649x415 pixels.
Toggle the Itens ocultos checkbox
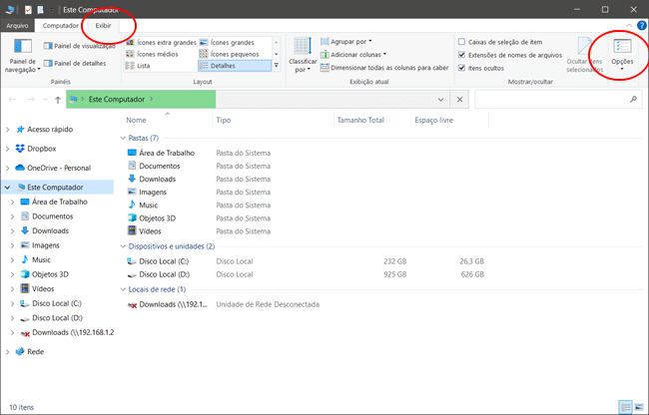click(x=461, y=67)
